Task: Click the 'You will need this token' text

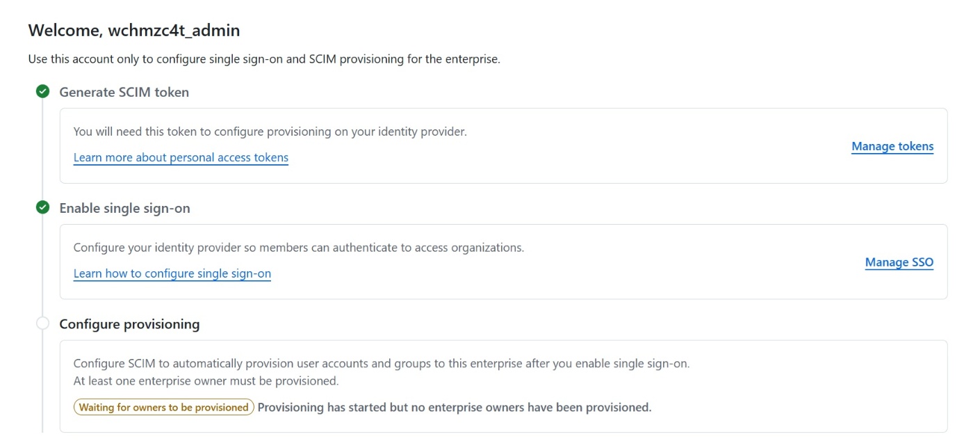Action: coord(270,131)
